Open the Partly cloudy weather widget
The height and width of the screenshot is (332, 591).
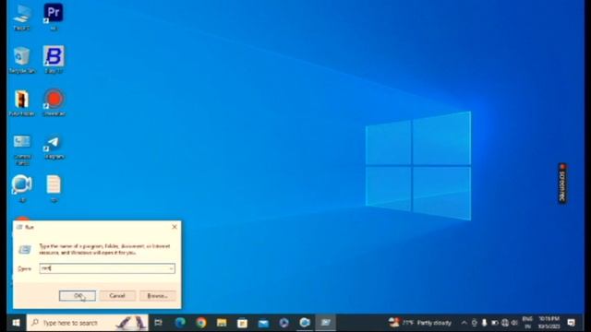tap(420, 323)
